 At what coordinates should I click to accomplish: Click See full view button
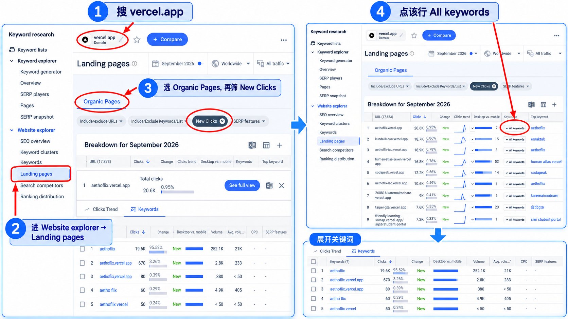point(242,185)
